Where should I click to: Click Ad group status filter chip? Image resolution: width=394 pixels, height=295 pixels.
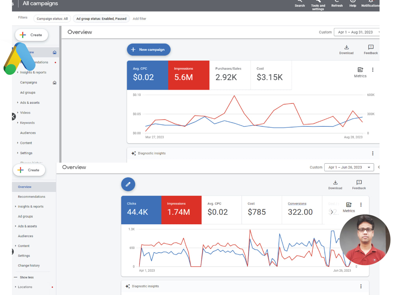click(101, 18)
